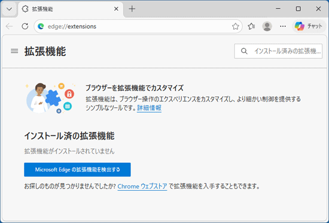Close the Edge window
Screen dimensions: 329x223
click(x=318, y=9)
